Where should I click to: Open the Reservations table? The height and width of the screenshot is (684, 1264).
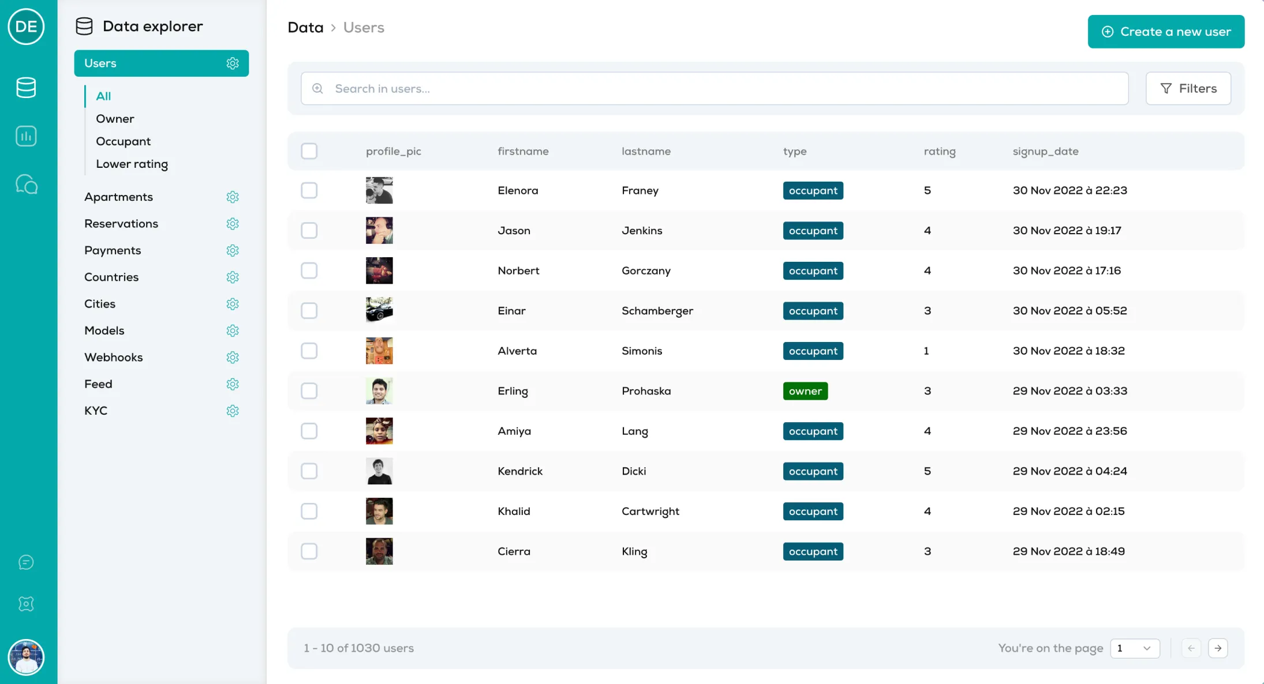point(121,224)
